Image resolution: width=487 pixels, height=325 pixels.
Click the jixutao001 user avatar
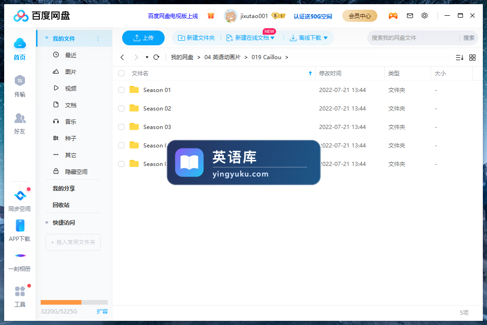pyautogui.click(x=230, y=16)
